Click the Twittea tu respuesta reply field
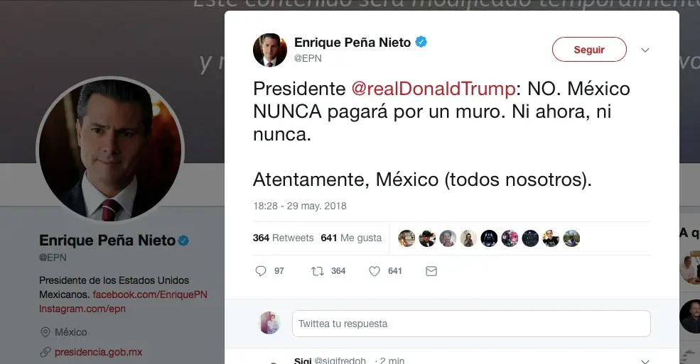 pyautogui.click(x=471, y=324)
